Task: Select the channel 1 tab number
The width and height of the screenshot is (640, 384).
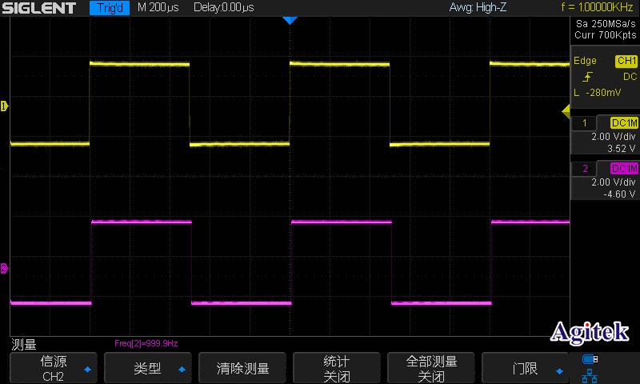Action: coord(585,123)
